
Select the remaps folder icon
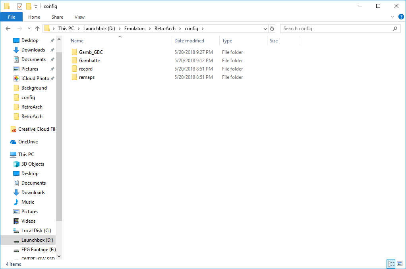click(74, 77)
